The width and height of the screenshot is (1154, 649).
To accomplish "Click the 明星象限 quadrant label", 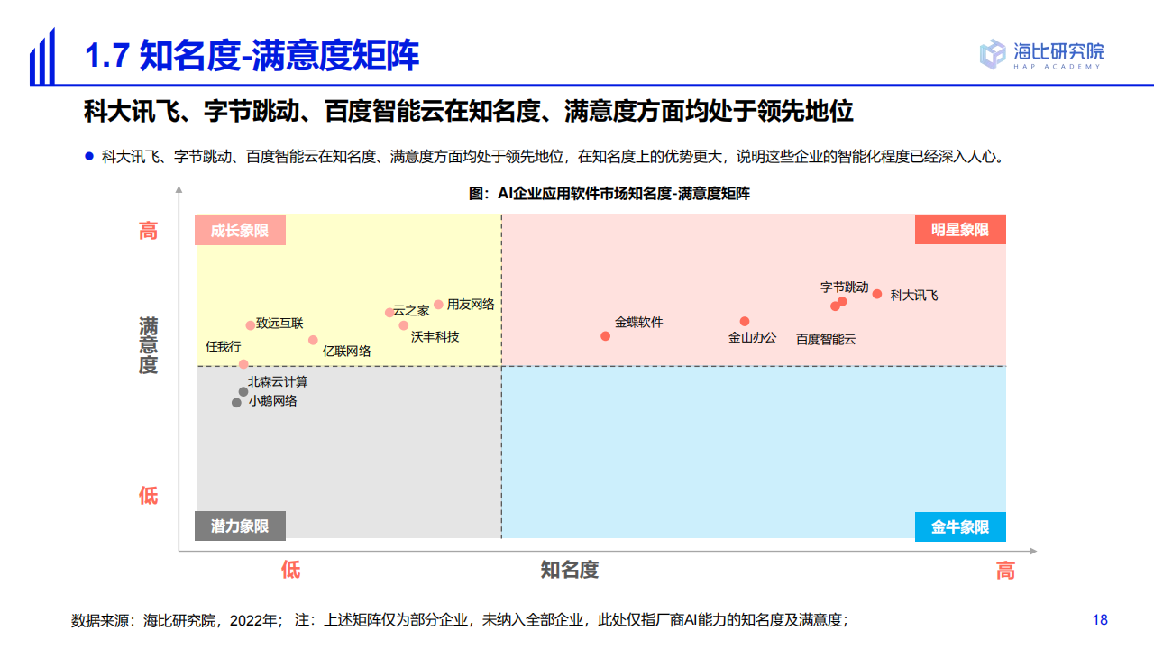I will tap(960, 230).
